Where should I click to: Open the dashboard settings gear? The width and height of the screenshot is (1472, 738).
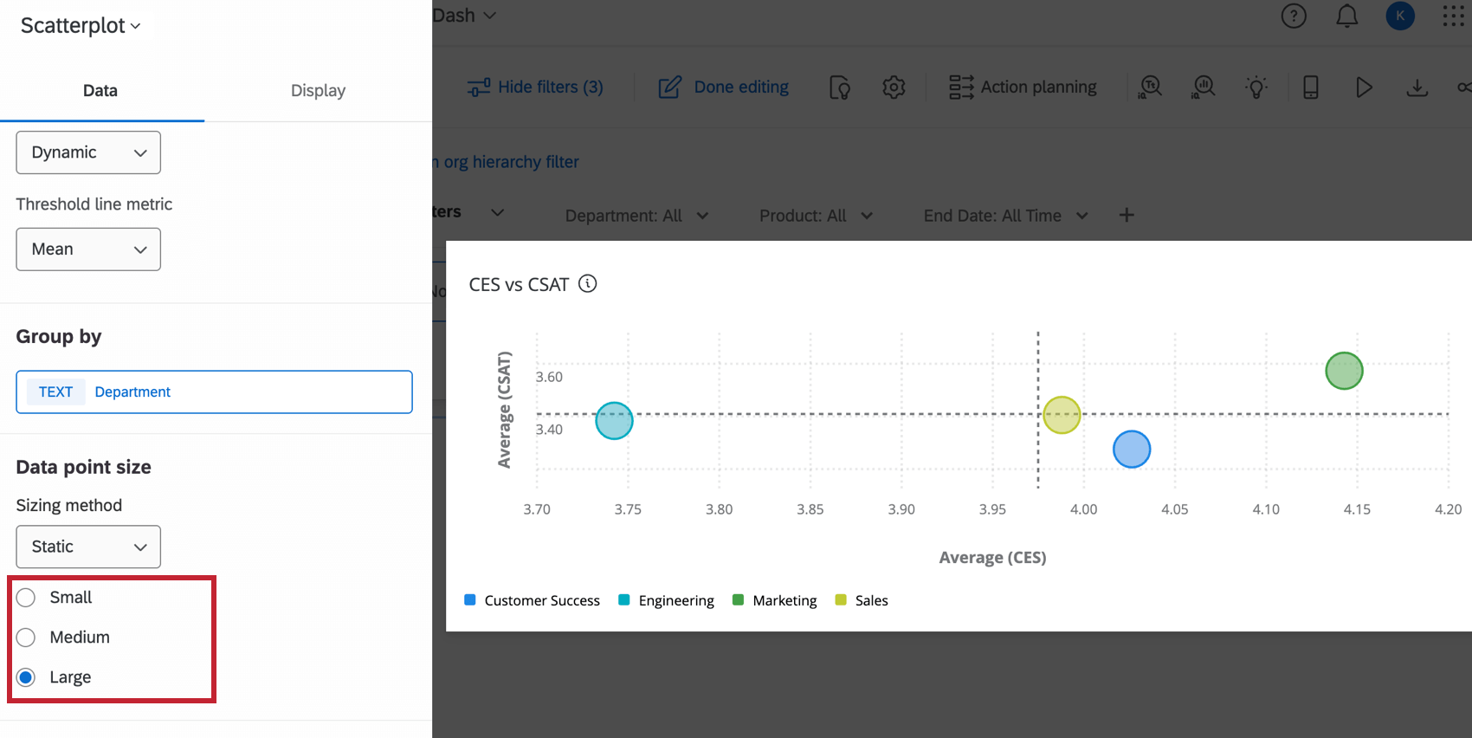coord(894,87)
